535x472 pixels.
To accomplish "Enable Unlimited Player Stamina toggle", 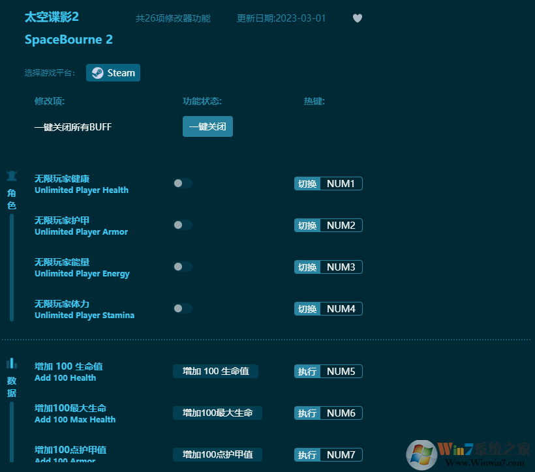I will [x=182, y=308].
